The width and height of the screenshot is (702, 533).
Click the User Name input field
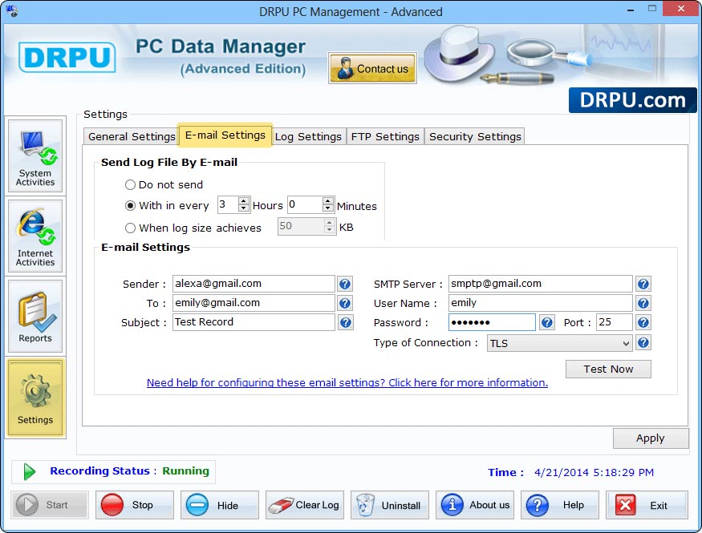tap(541, 303)
